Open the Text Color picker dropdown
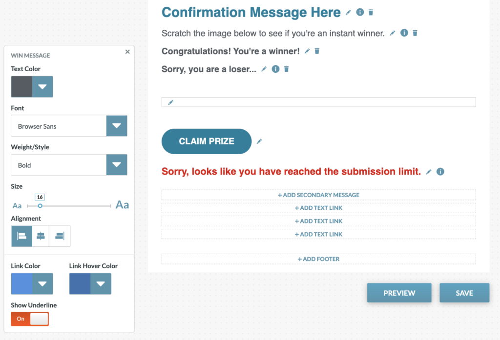This screenshot has width=500, height=340. pos(42,87)
